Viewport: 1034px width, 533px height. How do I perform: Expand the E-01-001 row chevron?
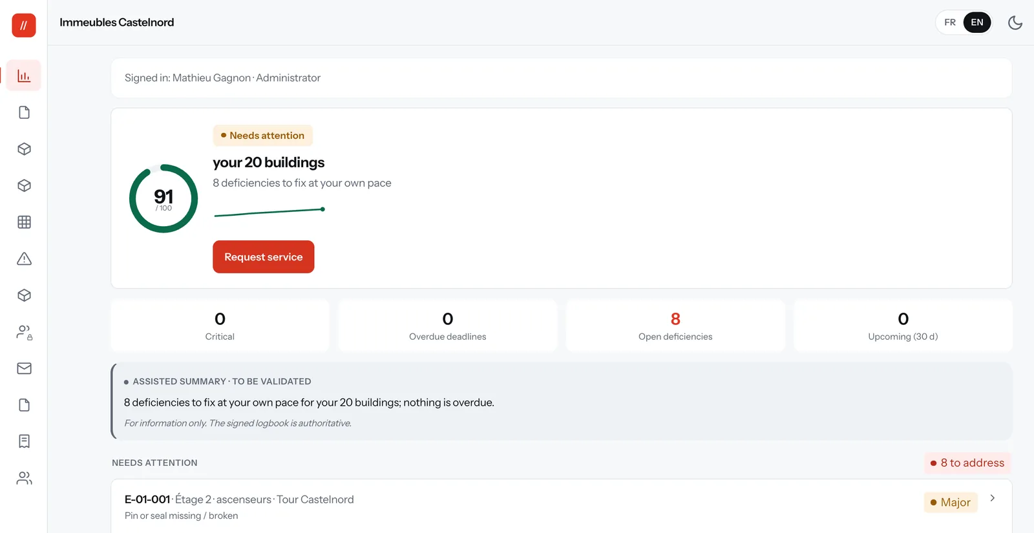(993, 498)
